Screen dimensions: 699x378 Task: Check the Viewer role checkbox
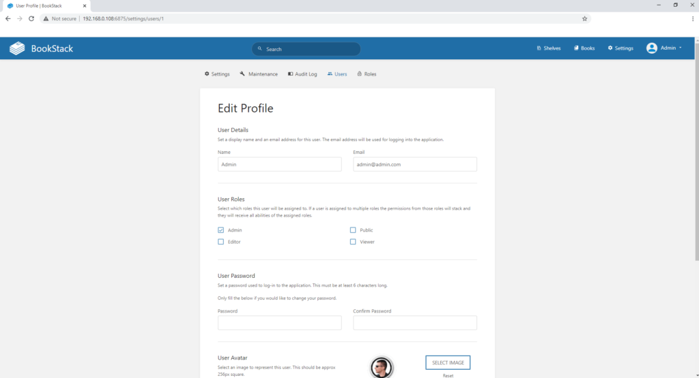[353, 242]
